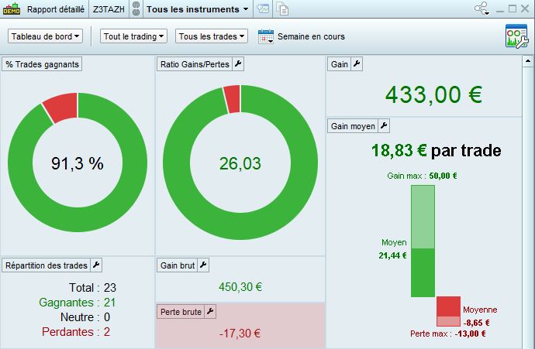Click the 450,30 € gross gain value
The height and width of the screenshot is (349, 535).
[x=240, y=287]
